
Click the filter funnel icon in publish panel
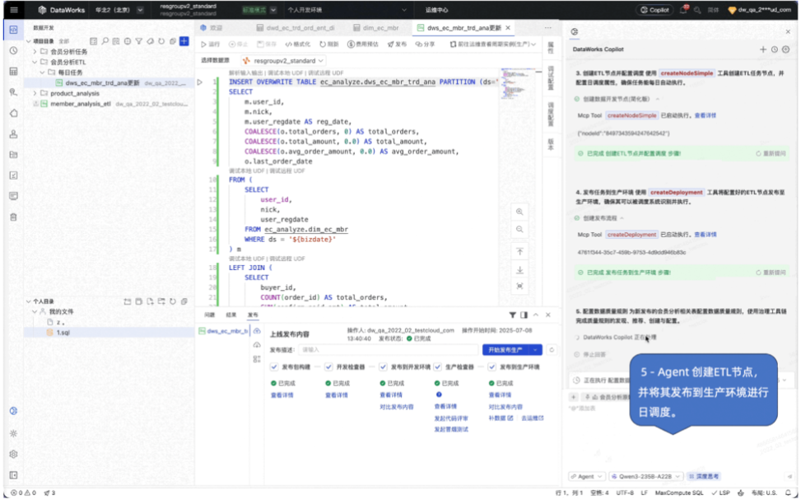pyautogui.click(x=512, y=315)
